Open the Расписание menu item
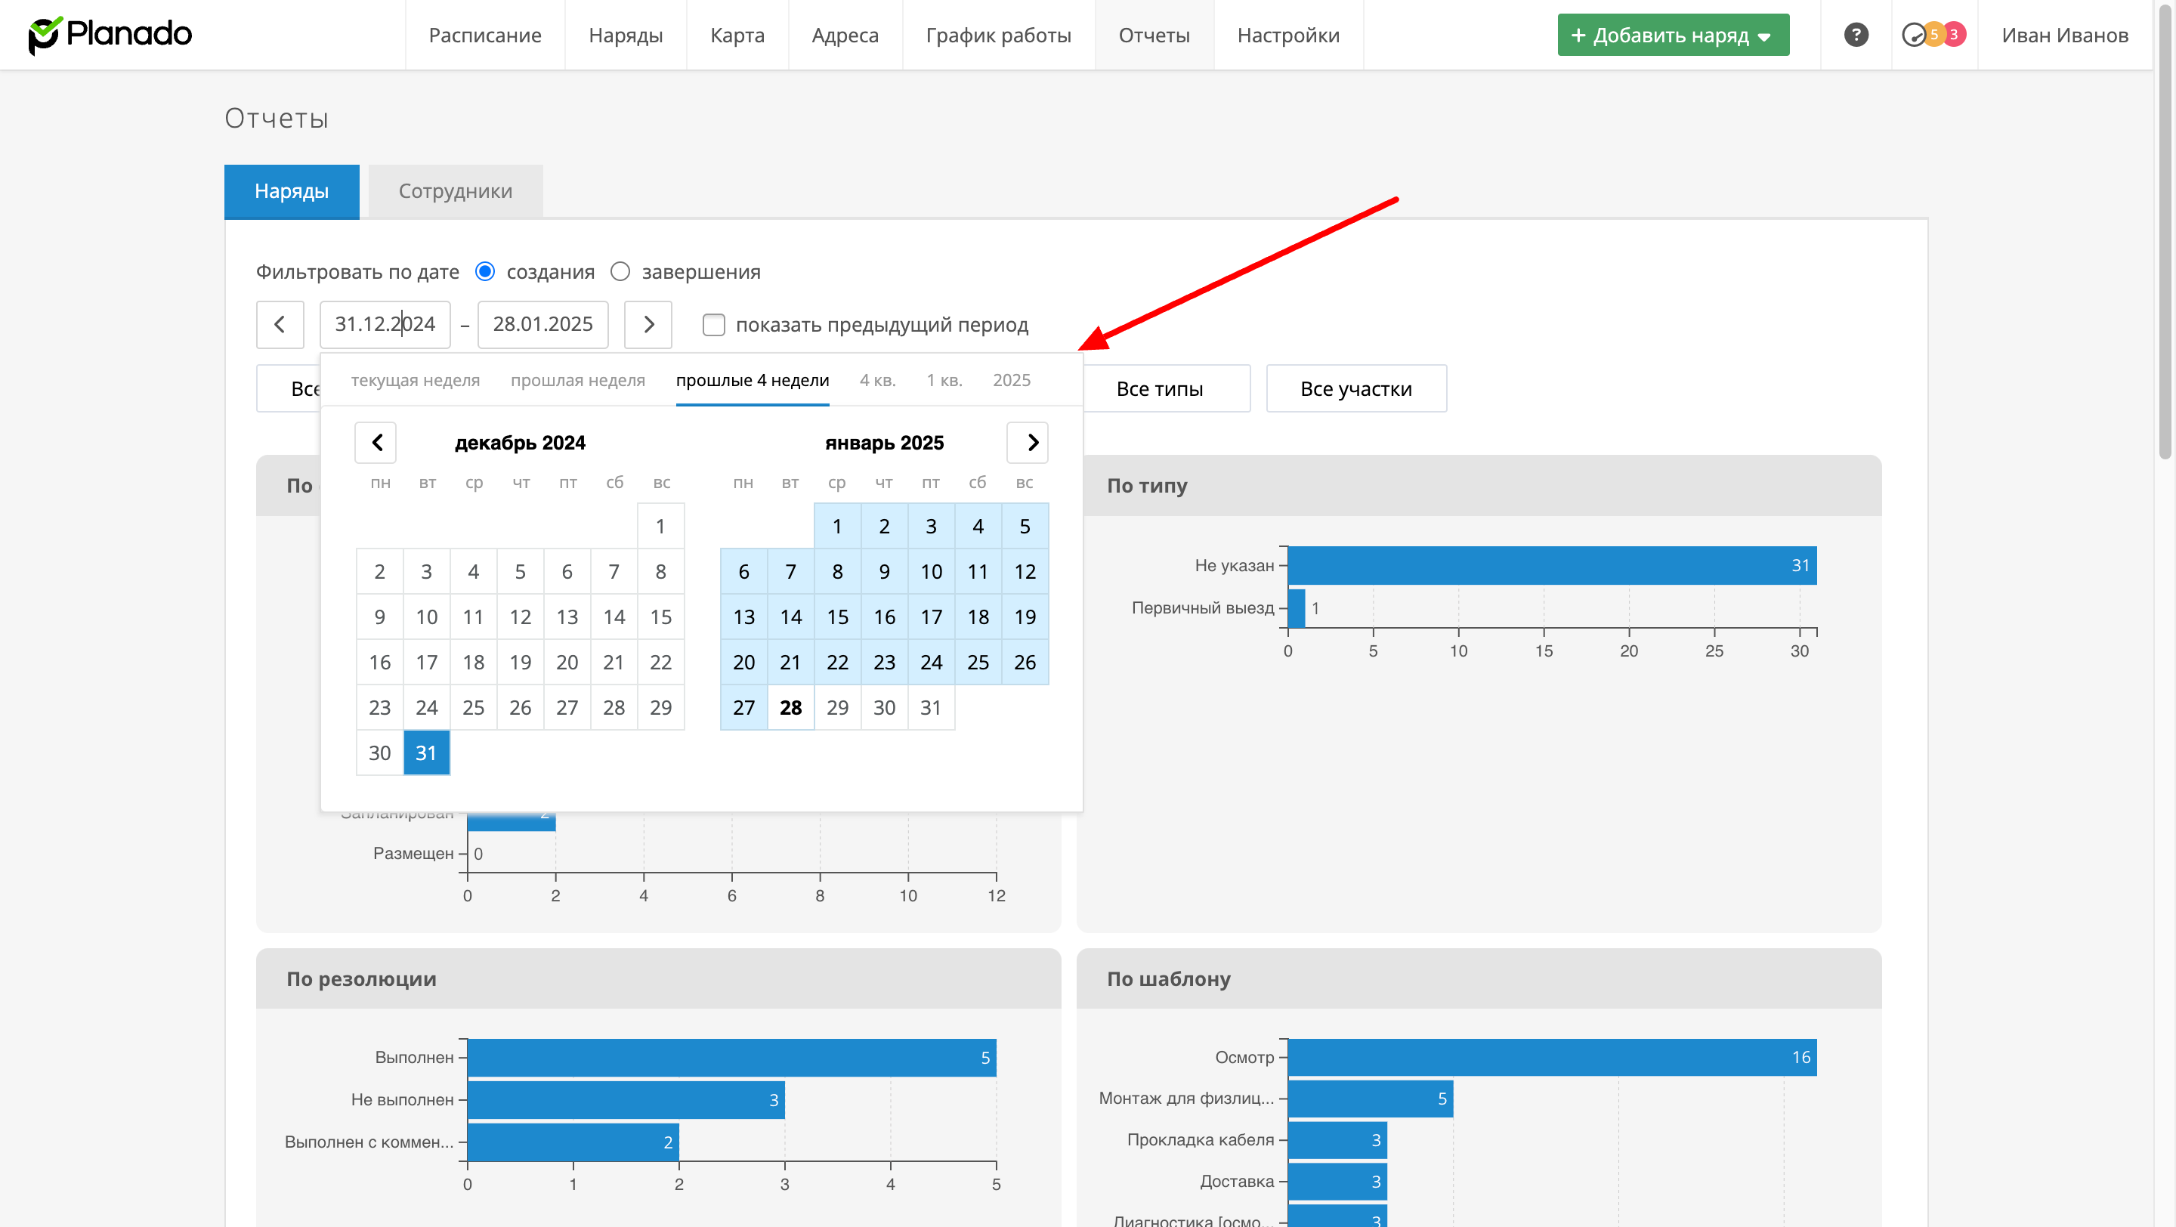 click(485, 35)
